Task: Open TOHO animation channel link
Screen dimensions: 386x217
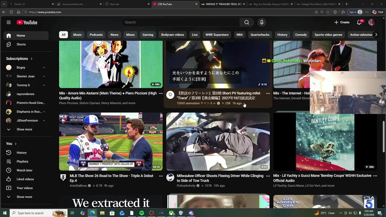Action: (x=196, y=103)
